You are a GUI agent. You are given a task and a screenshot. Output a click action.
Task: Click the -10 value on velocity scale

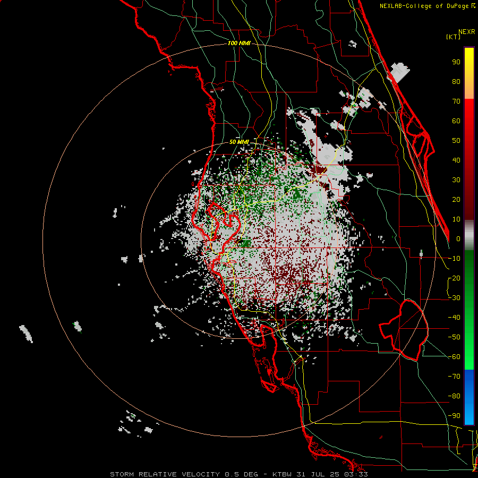click(x=454, y=259)
